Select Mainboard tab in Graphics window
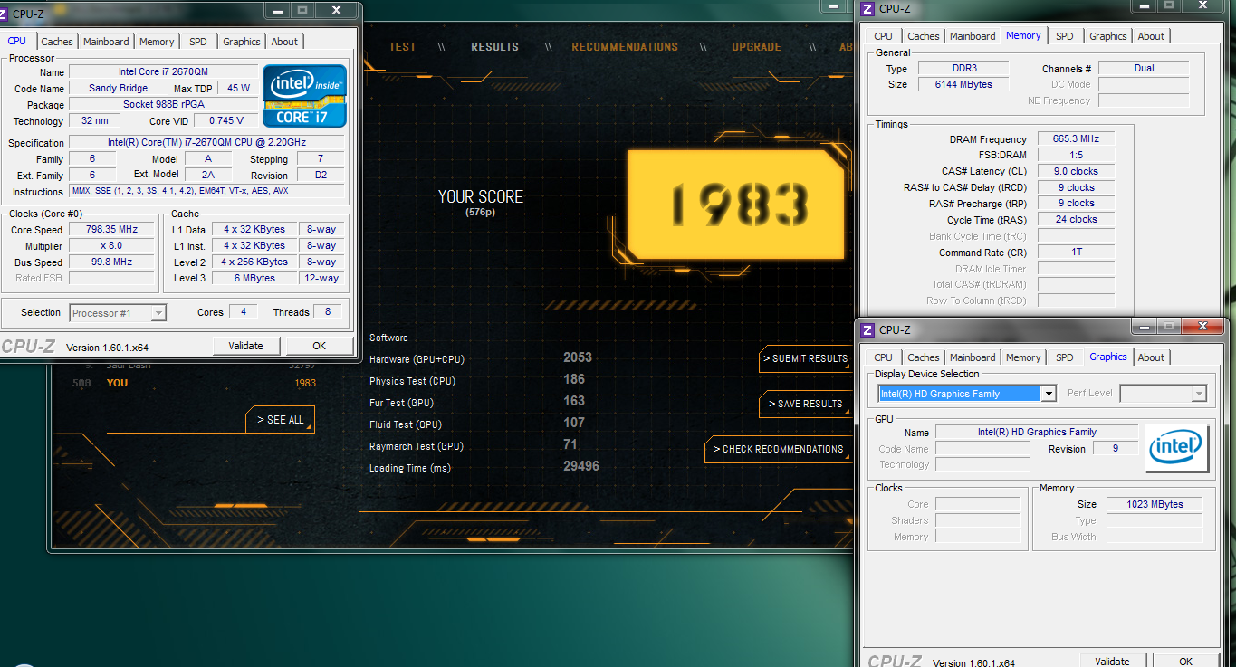Viewport: 1236px width, 667px height. pyautogui.click(x=973, y=357)
